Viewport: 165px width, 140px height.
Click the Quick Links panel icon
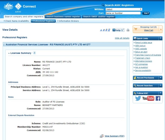click(135, 38)
